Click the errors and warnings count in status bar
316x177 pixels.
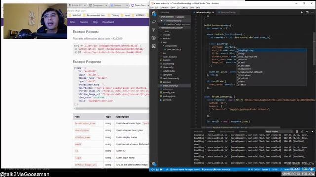point(157,170)
